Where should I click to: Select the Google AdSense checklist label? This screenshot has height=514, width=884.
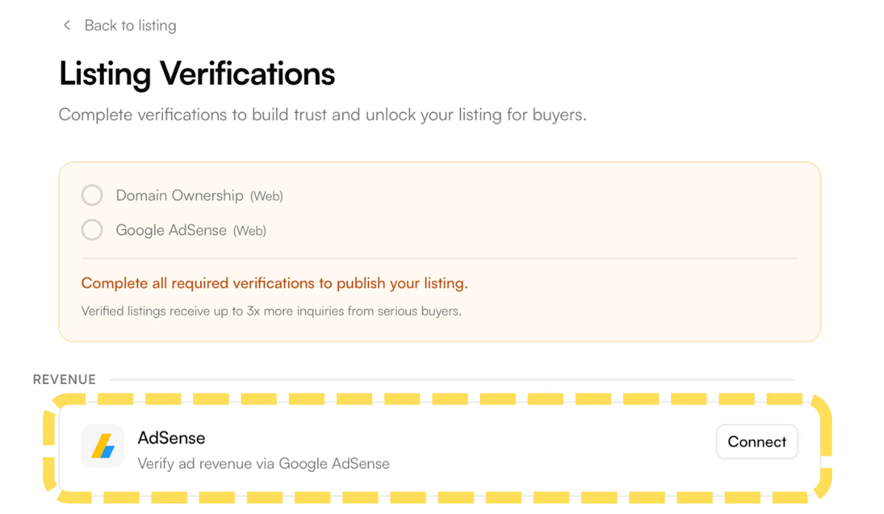click(171, 230)
